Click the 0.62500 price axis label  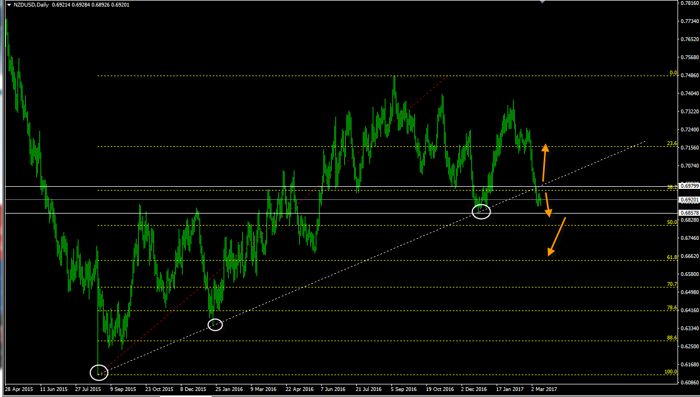click(x=689, y=347)
